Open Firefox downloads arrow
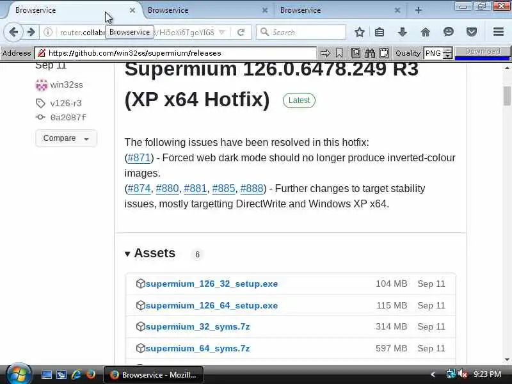512x384 pixels. (x=403, y=32)
